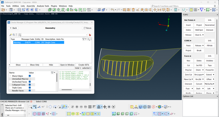Expand the Sharp Edges tree item

[10, 76]
